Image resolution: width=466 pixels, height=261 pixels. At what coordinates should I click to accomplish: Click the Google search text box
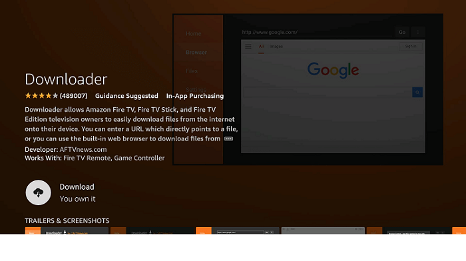tap(328, 93)
